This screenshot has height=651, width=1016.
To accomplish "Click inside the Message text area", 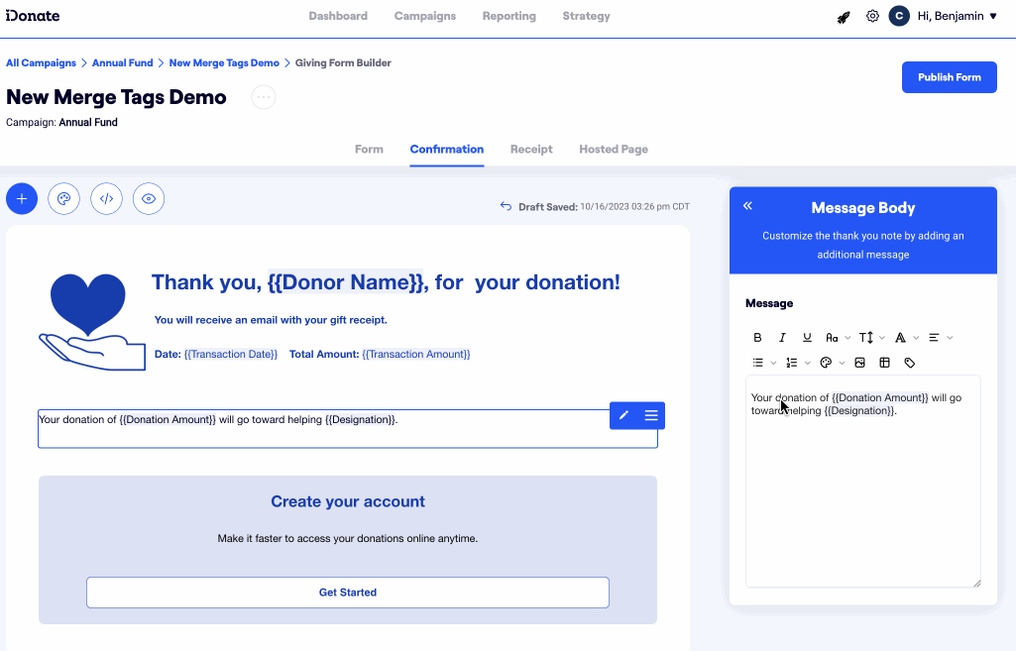I will pos(862,495).
